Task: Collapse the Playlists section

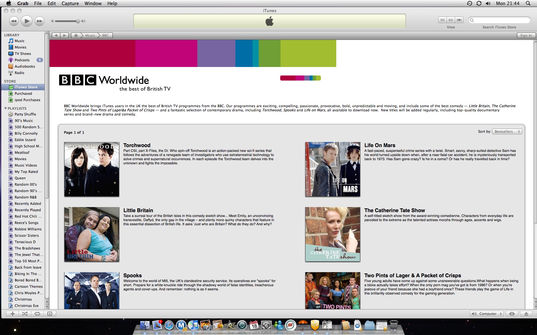Action: (x=5, y=108)
